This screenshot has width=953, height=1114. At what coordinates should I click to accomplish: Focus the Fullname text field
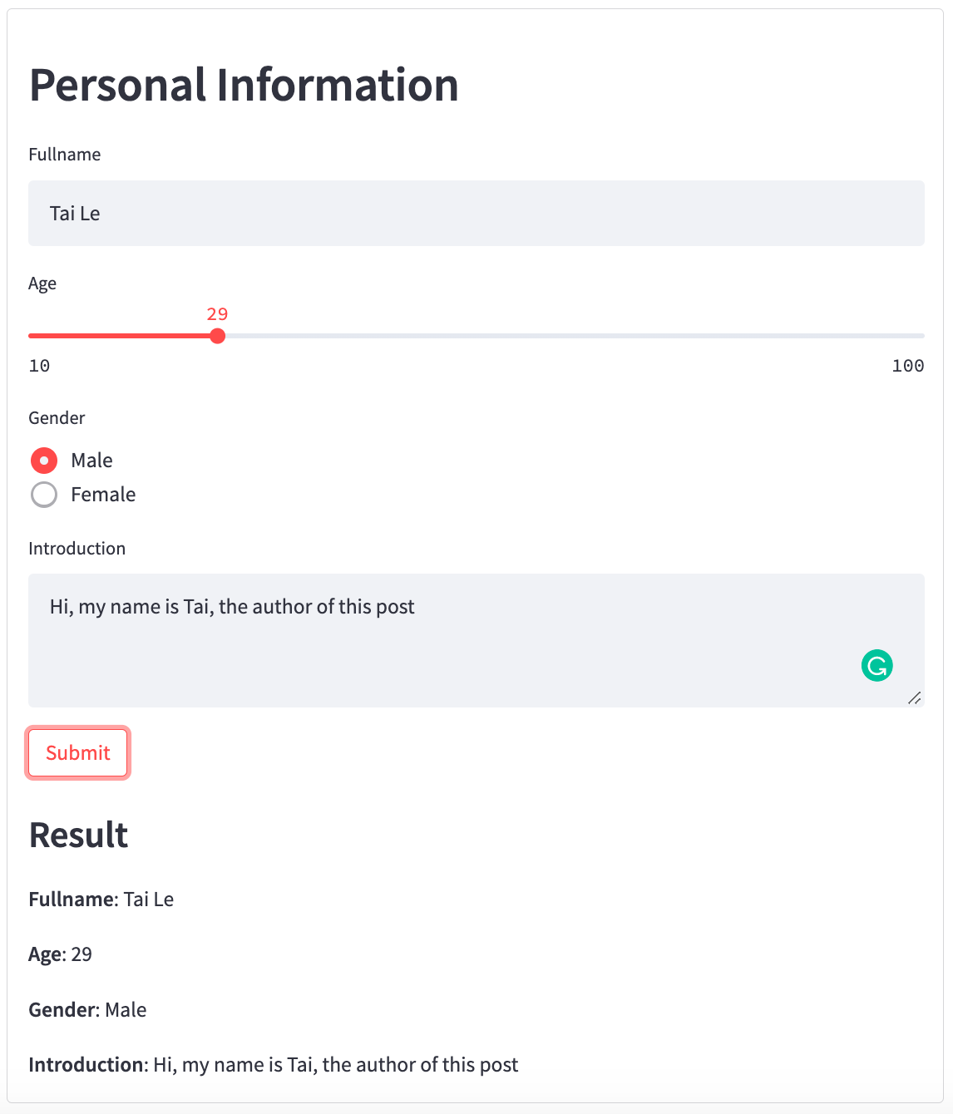(x=477, y=213)
